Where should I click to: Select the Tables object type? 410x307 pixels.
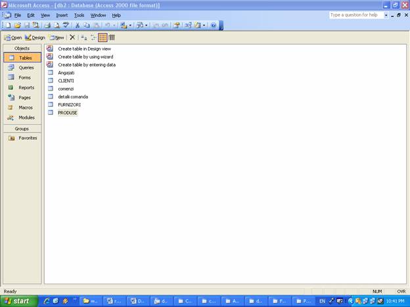[22, 58]
